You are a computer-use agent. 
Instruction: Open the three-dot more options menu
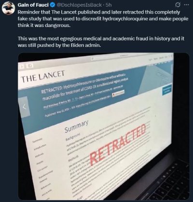point(186,5)
